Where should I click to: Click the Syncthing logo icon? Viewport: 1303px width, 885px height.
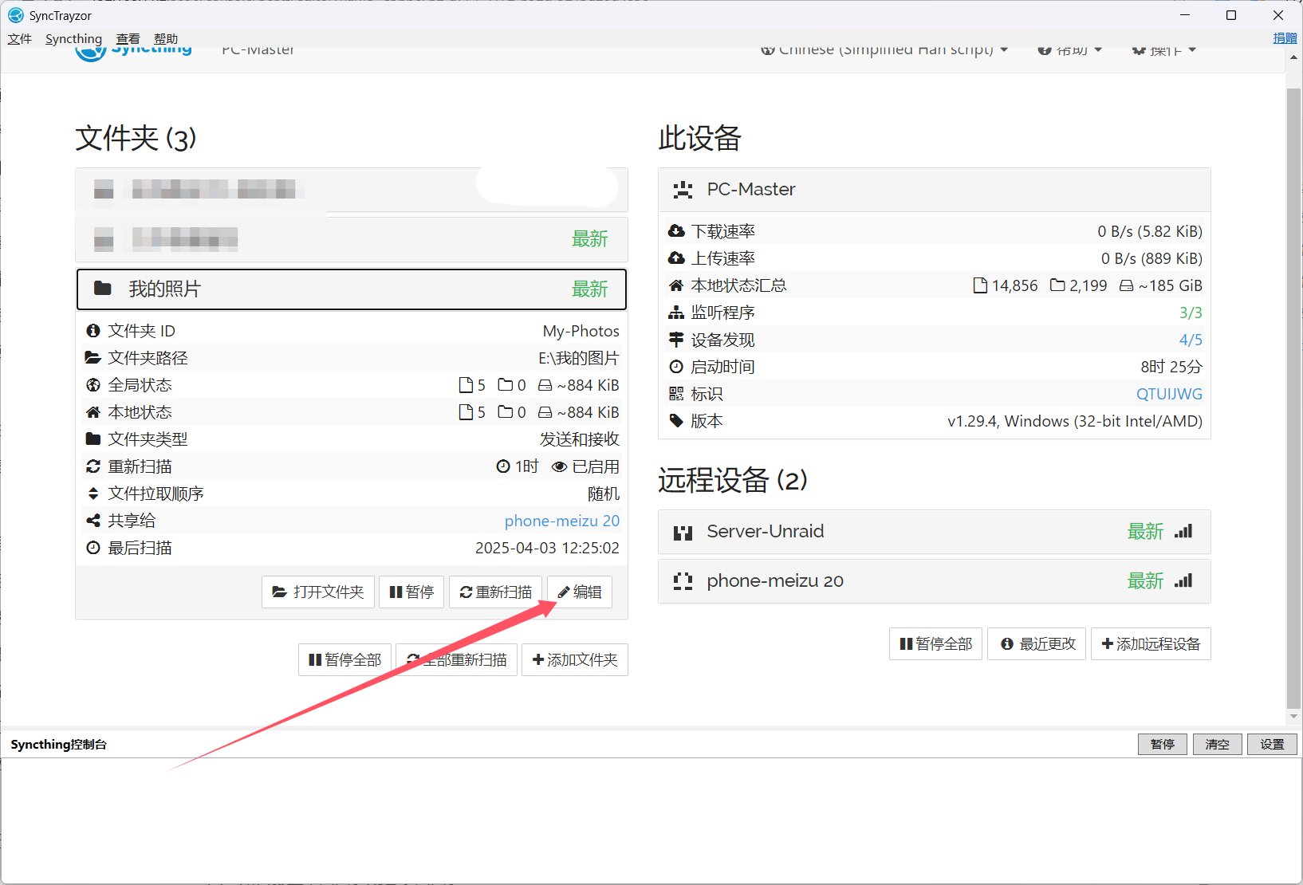click(91, 52)
